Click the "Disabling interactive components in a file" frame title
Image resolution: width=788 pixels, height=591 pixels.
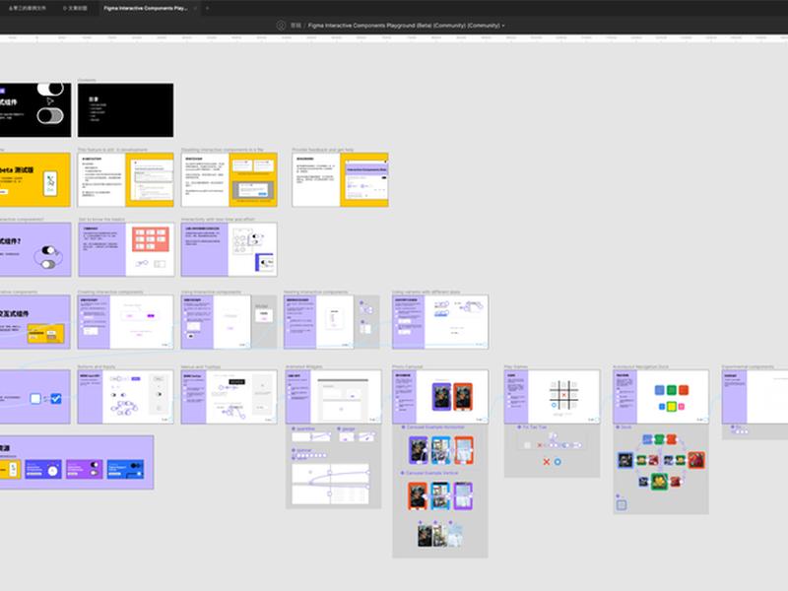pos(223,150)
